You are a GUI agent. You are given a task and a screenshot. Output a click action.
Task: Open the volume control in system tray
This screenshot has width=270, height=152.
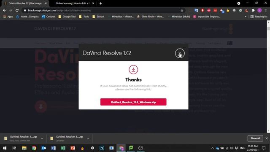231,148
